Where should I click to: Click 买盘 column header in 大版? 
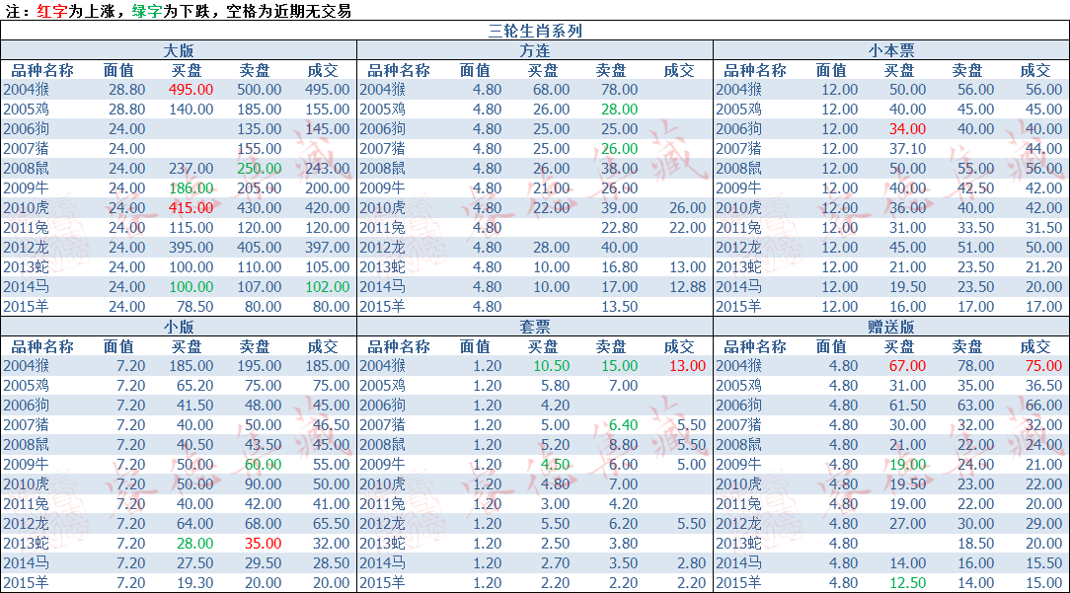(187, 70)
